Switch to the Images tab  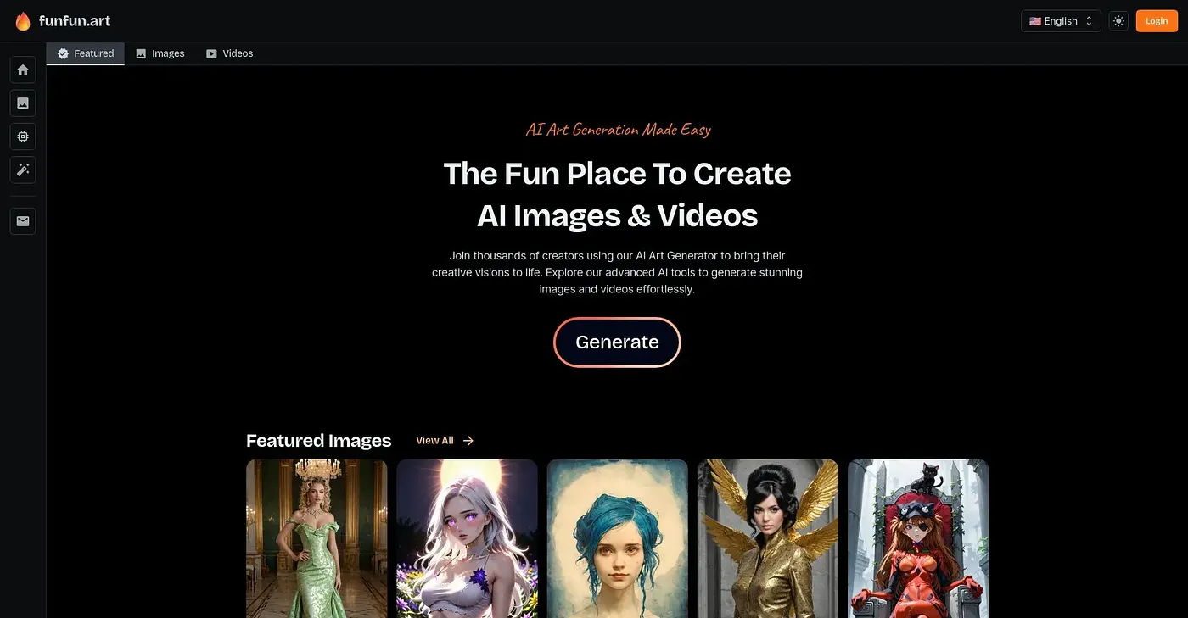pyautogui.click(x=160, y=53)
